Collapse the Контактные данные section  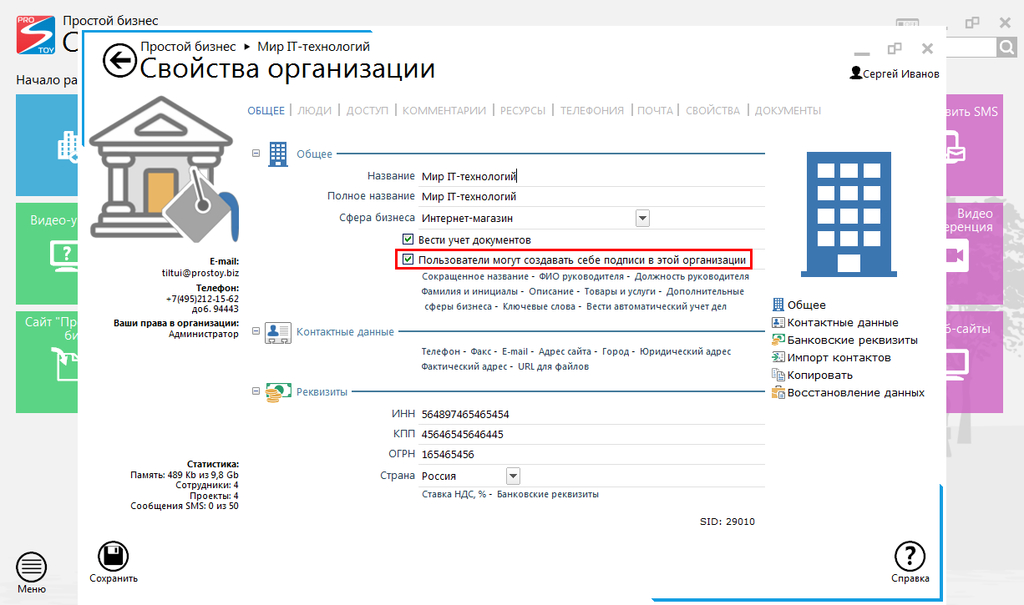pyautogui.click(x=256, y=331)
